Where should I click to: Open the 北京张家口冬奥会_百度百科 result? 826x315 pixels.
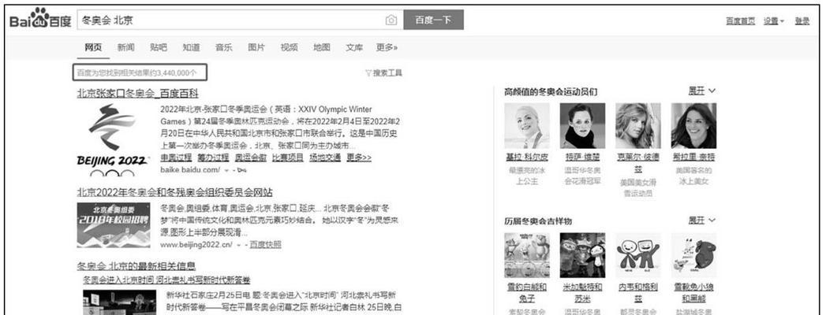[x=137, y=94]
